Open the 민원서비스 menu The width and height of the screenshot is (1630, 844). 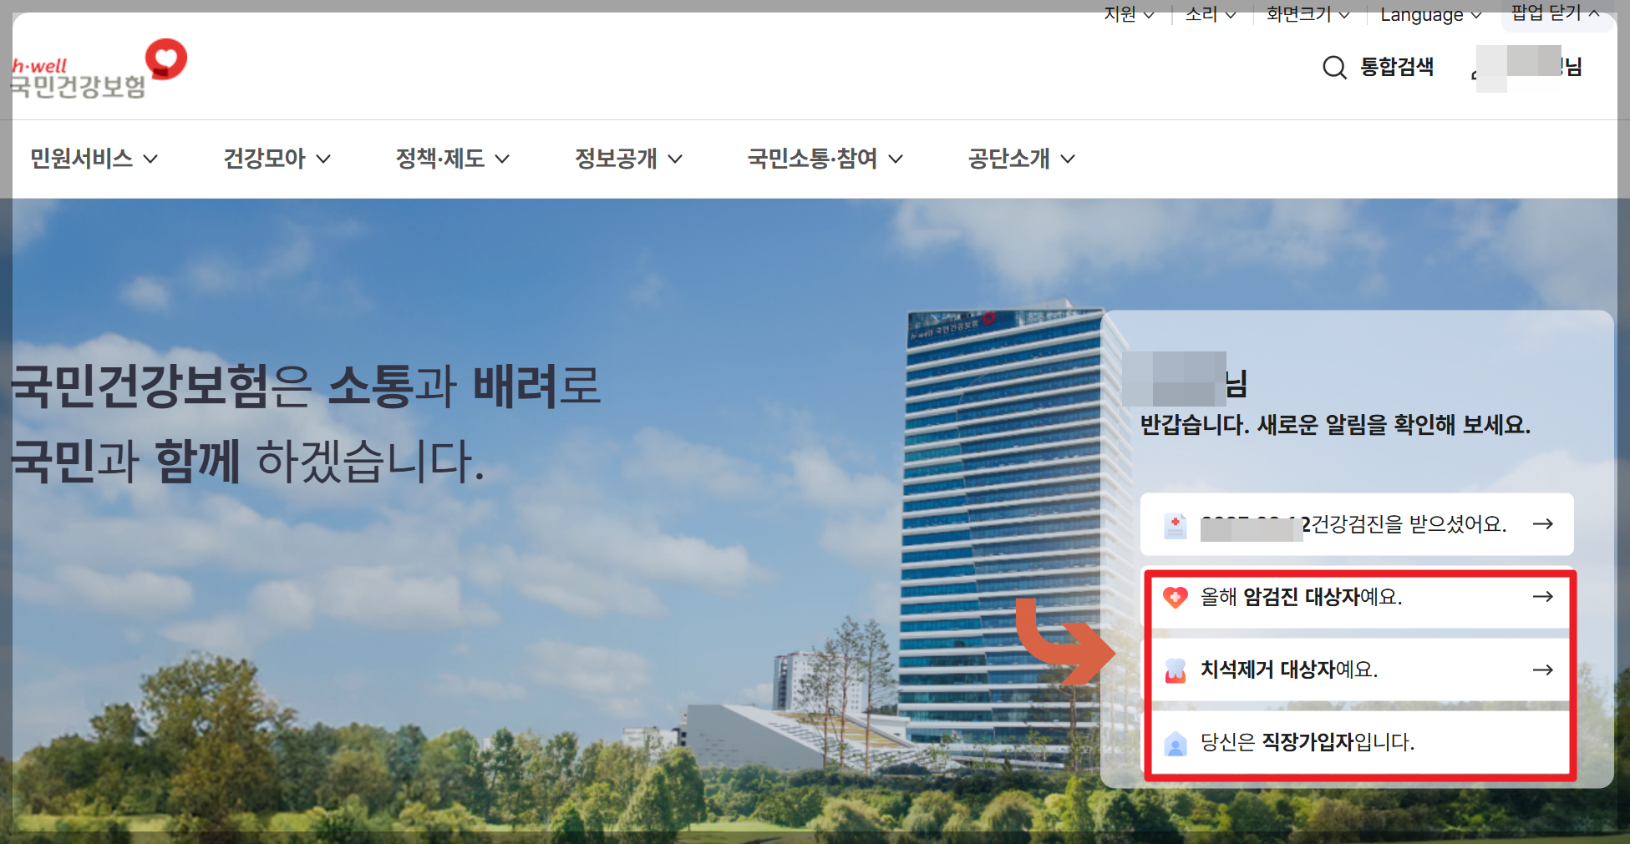click(94, 159)
